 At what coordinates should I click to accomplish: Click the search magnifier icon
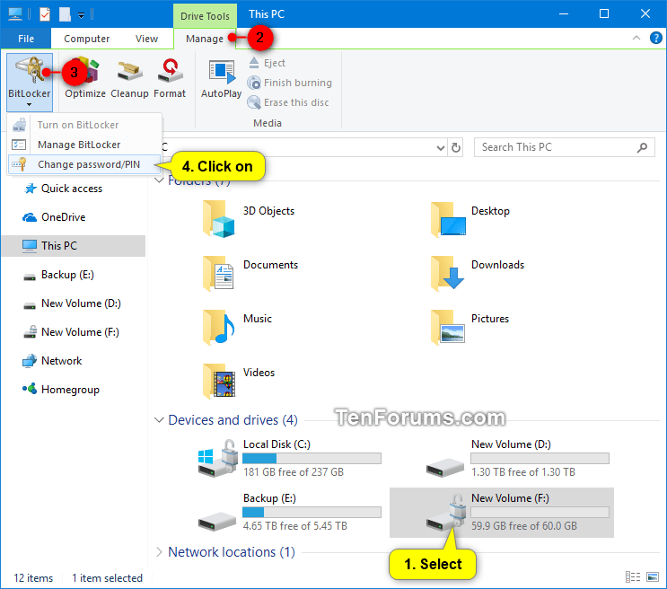pos(642,147)
